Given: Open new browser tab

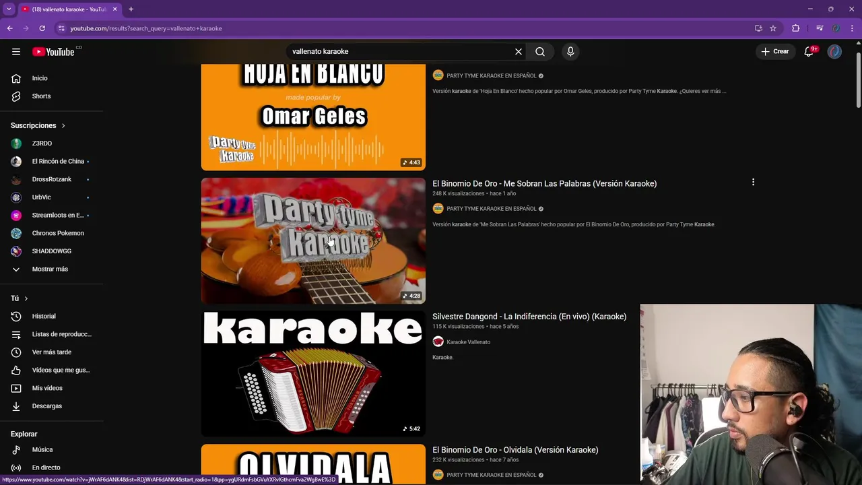Looking at the screenshot, I should 131,9.
